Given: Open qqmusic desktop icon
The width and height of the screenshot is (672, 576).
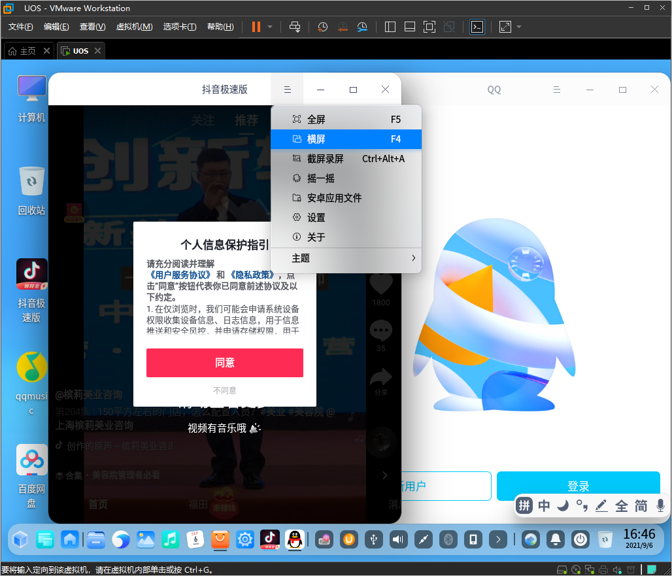Looking at the screenshot, I should (32, 384).
